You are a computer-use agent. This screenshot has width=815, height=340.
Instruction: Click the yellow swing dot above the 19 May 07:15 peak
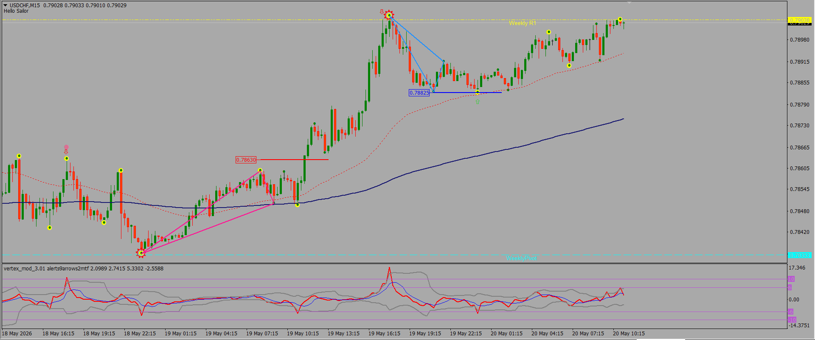point(260,171)
